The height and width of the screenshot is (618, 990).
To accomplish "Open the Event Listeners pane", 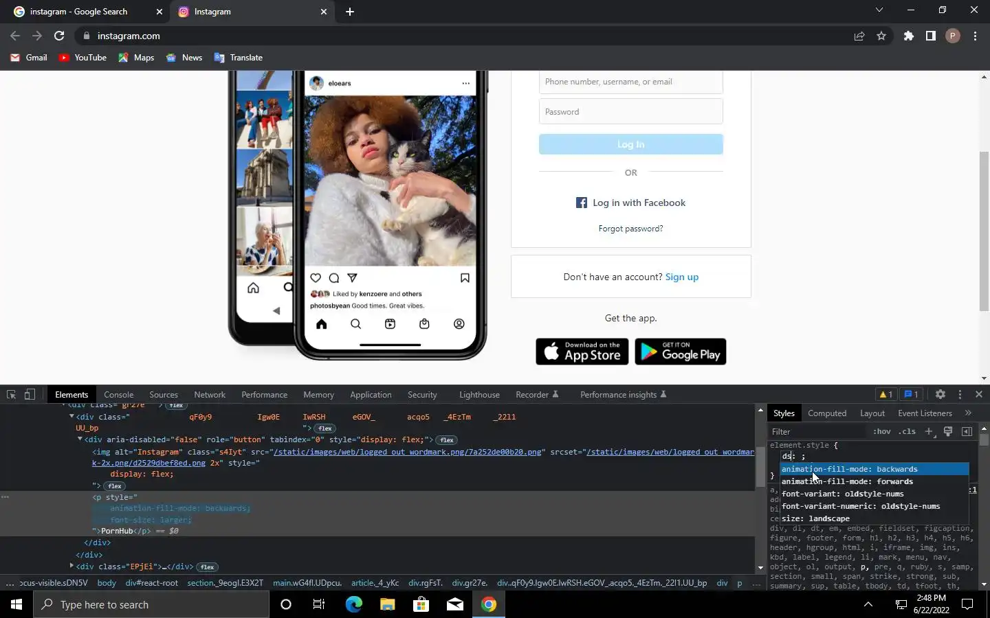I will (x=925, y=413).
